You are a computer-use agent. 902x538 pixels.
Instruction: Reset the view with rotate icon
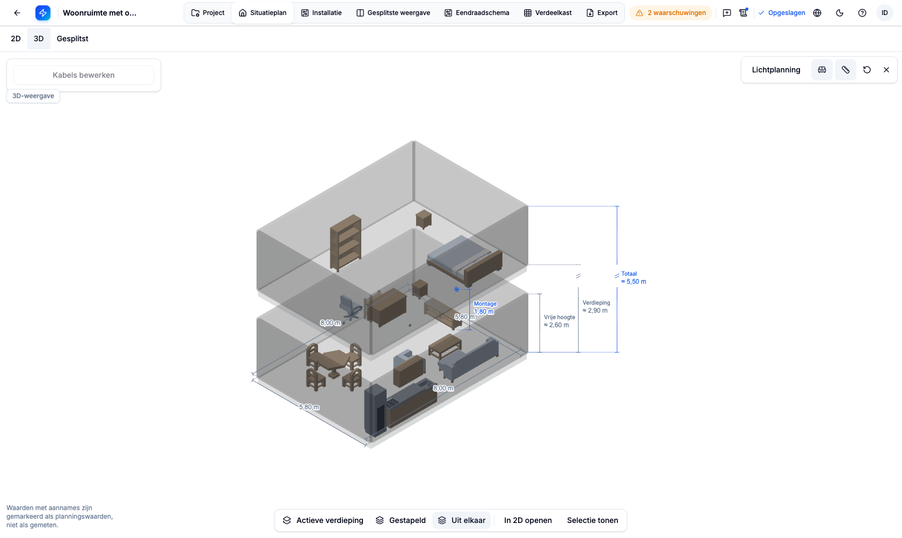pos(867,70)
